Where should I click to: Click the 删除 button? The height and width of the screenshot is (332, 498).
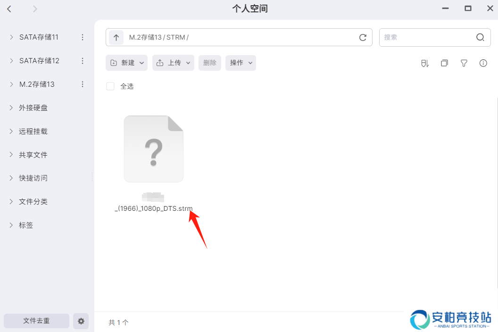tap(209, 63)
